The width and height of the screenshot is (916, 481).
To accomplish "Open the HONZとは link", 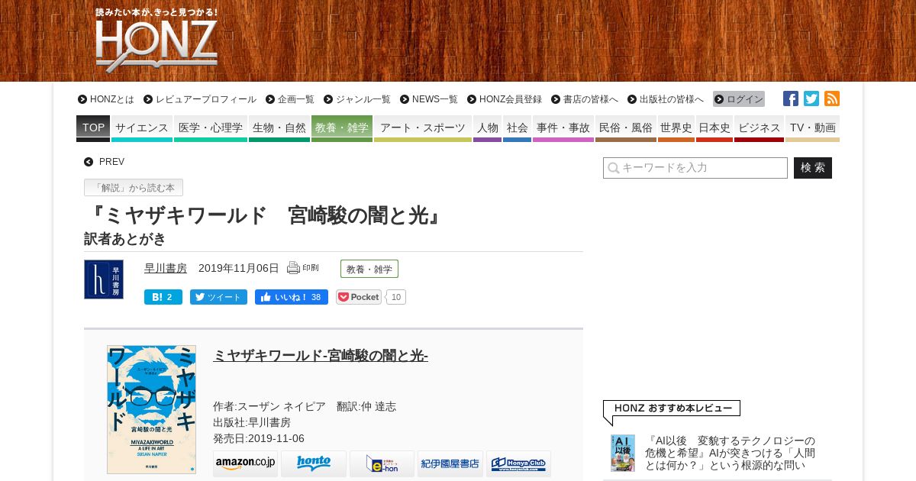I will point(106,99).
